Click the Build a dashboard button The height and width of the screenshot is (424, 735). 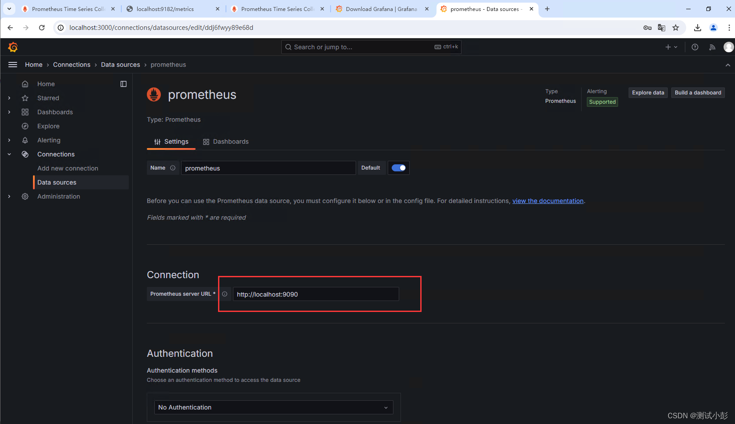click(698, 93)
